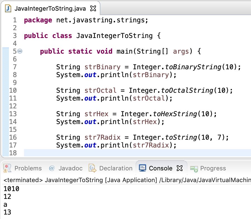Switch to the Problems tab
Viewport: 251px width, 219px height.
click(x=28, y=168)
